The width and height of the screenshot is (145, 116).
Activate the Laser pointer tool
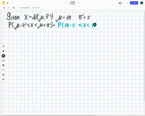(x=3, y=79)
